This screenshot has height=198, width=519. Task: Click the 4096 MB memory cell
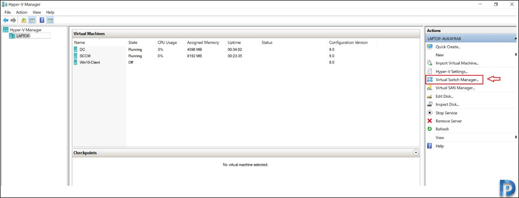coord(194,49)
